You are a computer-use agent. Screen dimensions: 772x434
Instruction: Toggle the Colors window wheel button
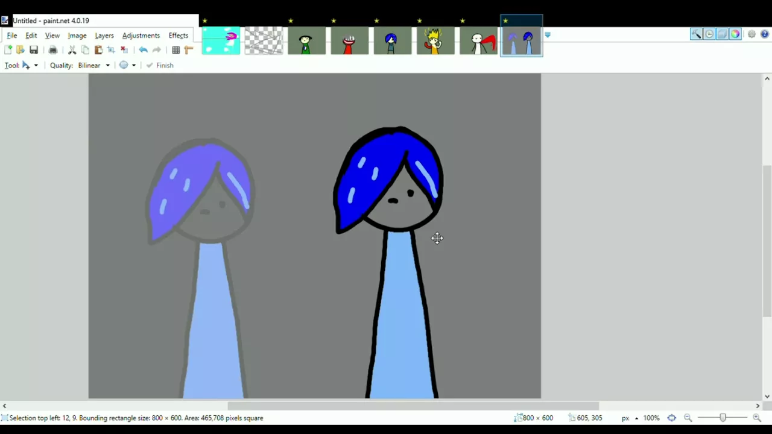735,34
